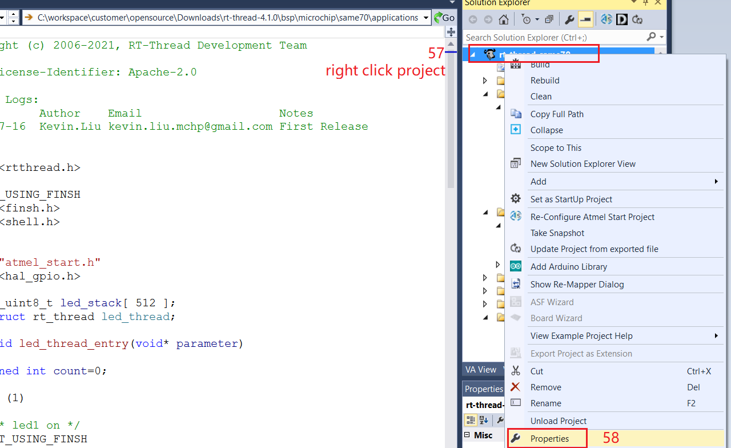Click the Search Solution Explorer field
731x448 pixels.
[554, 37]
